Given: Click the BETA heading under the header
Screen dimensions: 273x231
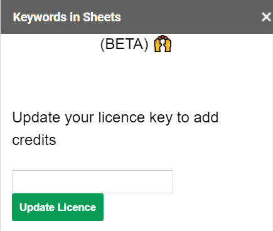Looking at the screenshot, I should click(x=124, y=44).
